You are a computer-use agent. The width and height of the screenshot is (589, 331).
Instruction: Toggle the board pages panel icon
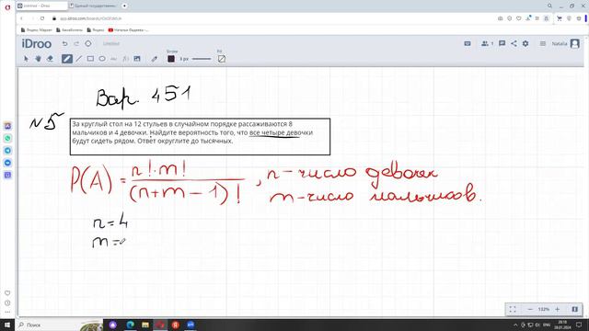[x=574, y=309]
